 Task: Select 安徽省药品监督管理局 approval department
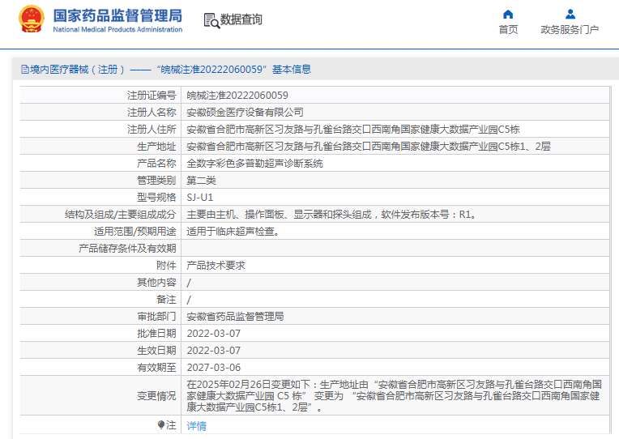235,316
